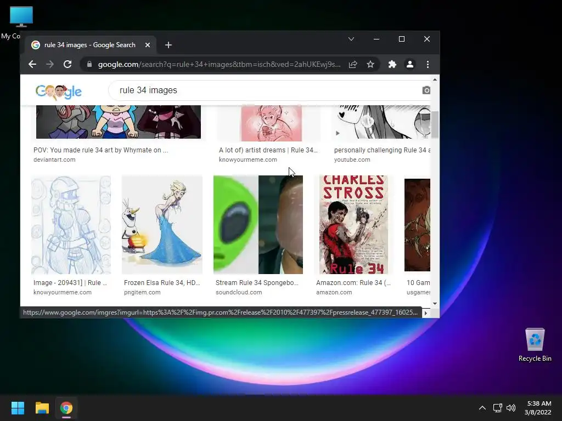
Task: Open Chrome's three-dot menu
Action: [428, 65]
